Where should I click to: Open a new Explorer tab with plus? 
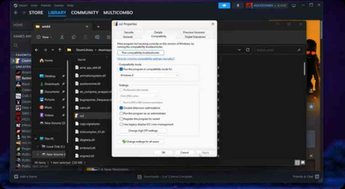tap(98, 26)
